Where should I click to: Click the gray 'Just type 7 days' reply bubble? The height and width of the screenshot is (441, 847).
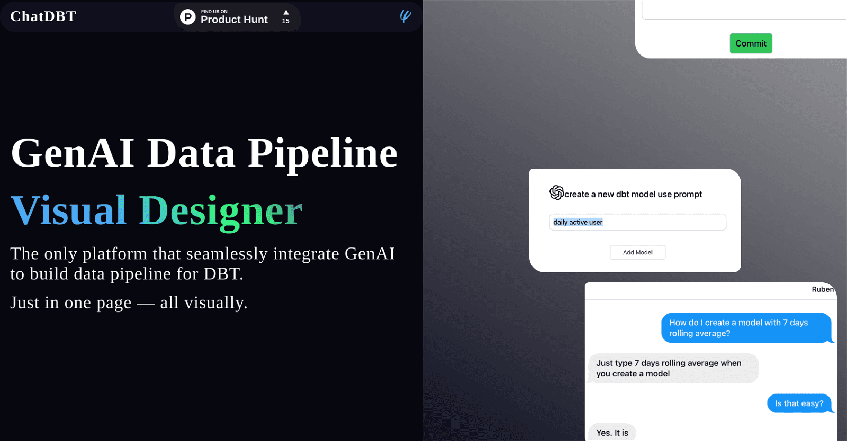tap(673, 368)
